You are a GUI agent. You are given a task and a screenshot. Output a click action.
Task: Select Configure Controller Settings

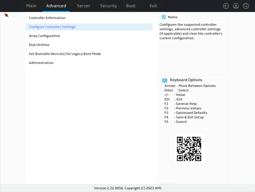click(x=89, y=27)
